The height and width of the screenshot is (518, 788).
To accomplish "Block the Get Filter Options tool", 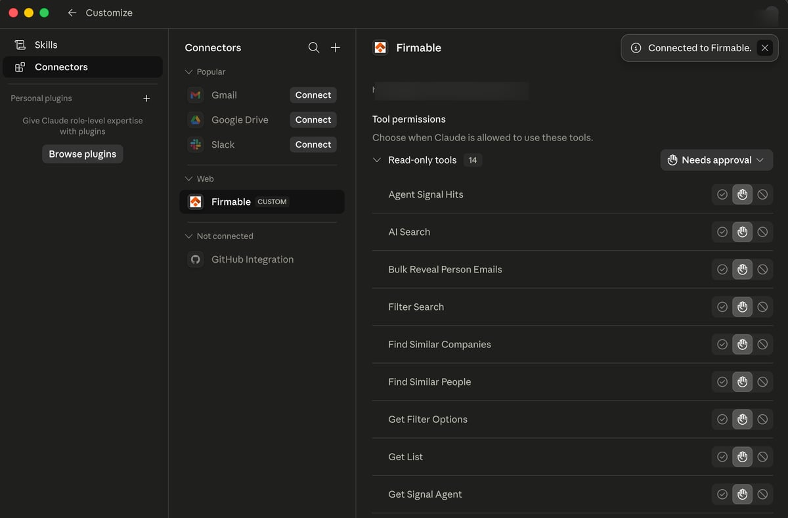I will [x=762, y=419].
